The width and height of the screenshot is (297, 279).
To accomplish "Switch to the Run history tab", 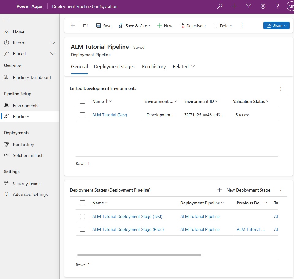I will click(x=154, y=67).
